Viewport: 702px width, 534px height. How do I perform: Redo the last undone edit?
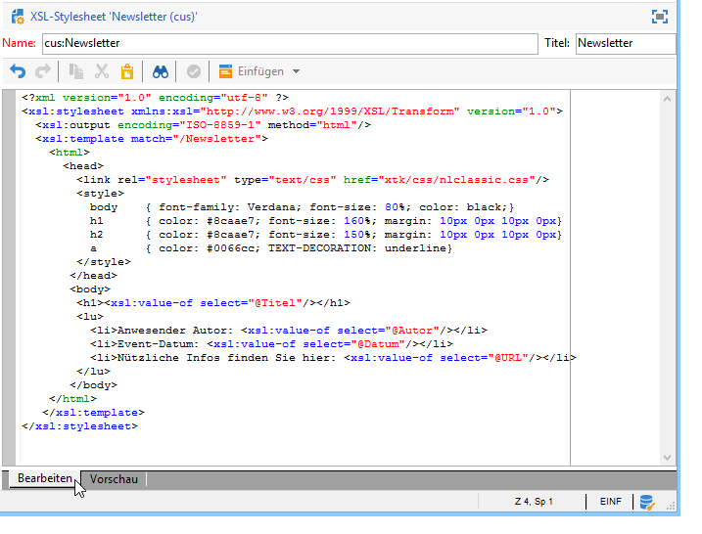click(x=43, y=71)
